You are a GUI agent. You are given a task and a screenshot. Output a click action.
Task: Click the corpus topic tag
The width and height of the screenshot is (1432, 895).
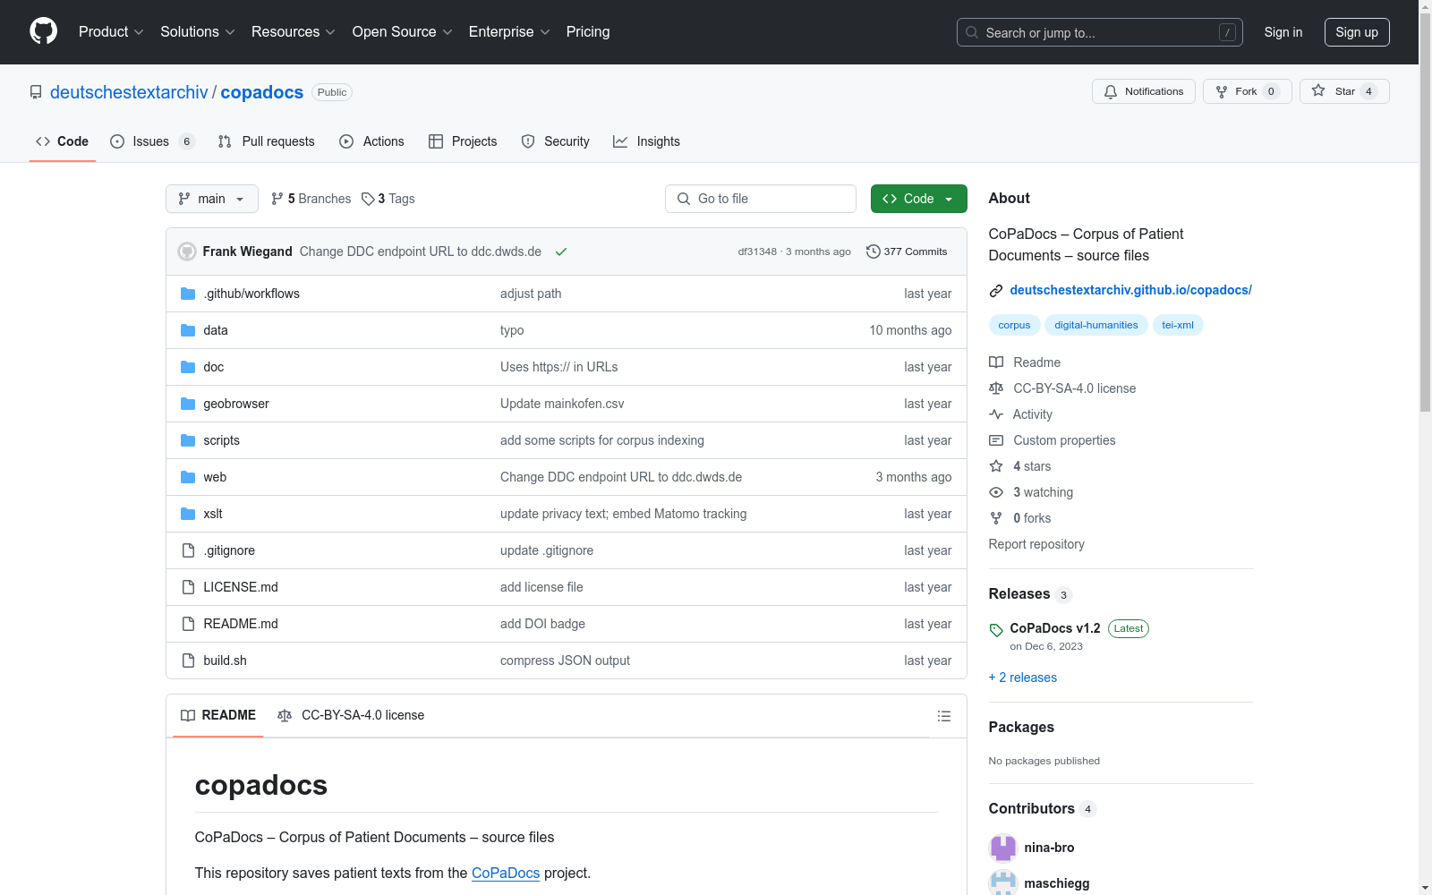point(1014,325)
